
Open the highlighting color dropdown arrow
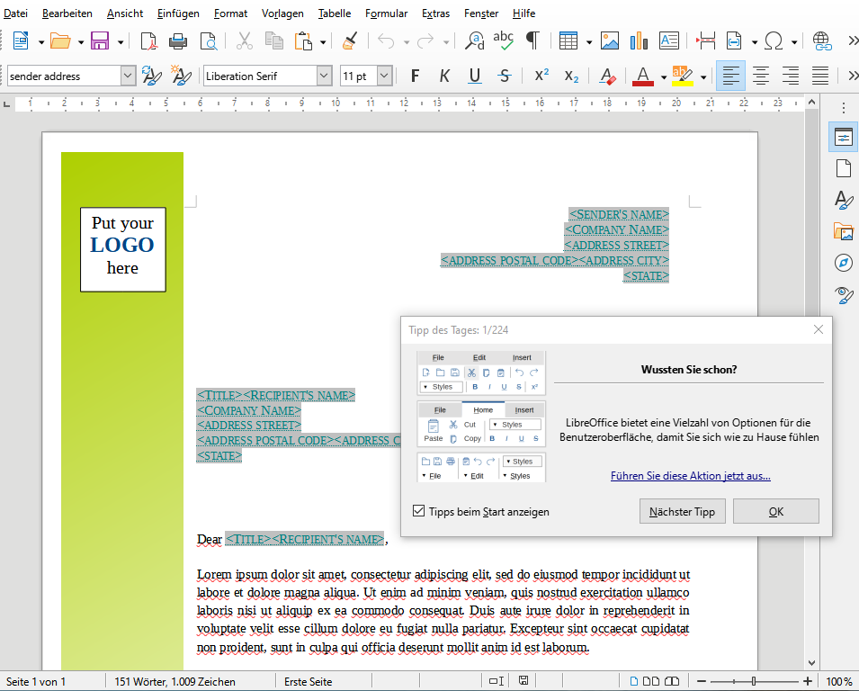point(703,76)
